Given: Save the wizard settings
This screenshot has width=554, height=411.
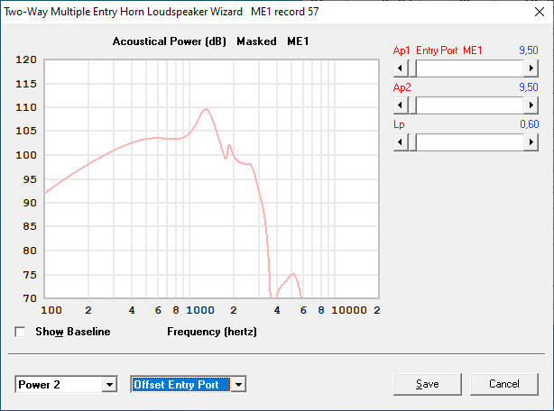Looking at the screenshot, I should coord(428,384).
